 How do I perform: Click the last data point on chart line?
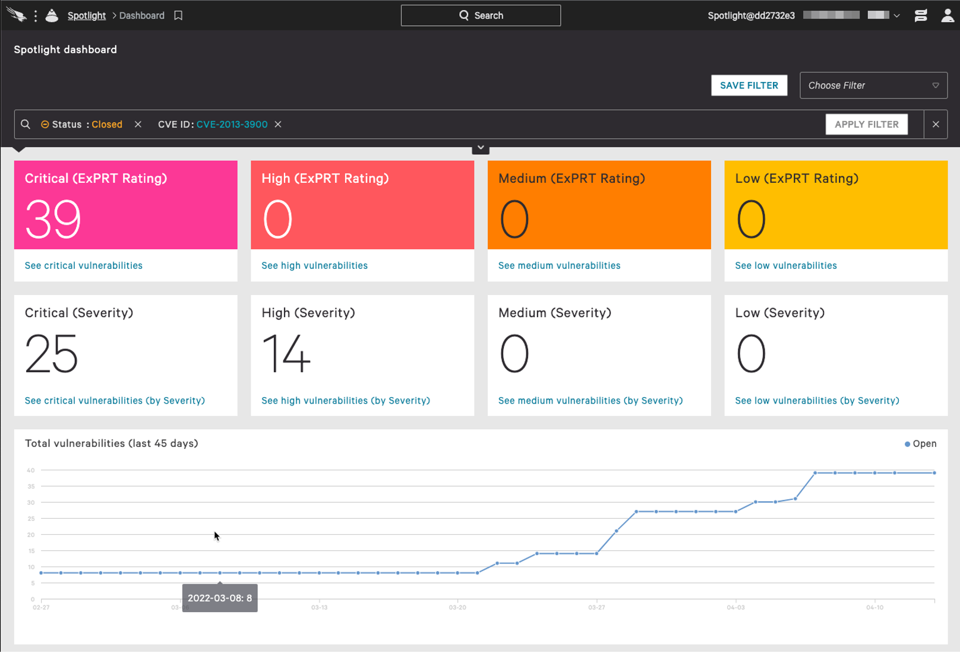pyautogui.click(x=934, y=473)
